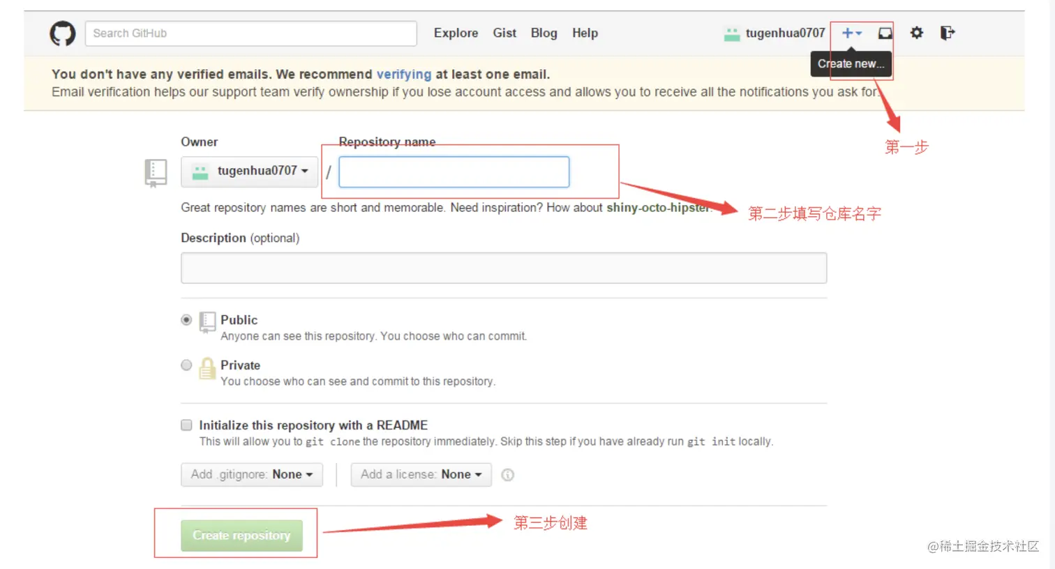1055x569 pixels.
Task: Use the suggested name shiny-octo-hipster
Action: [x=659, y=208]
